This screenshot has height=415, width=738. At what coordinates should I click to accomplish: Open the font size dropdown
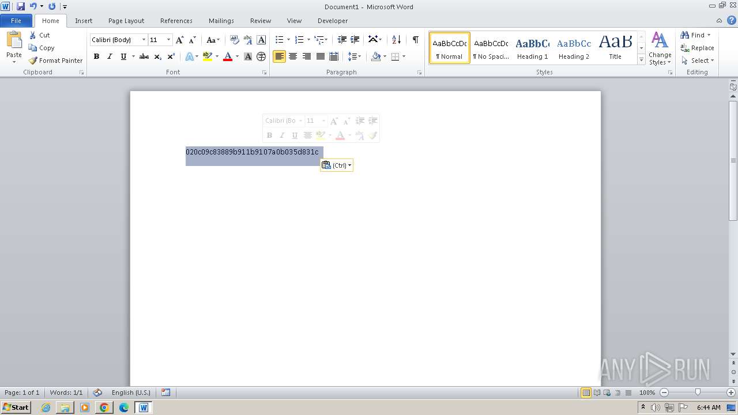click(x=168, y=40)
